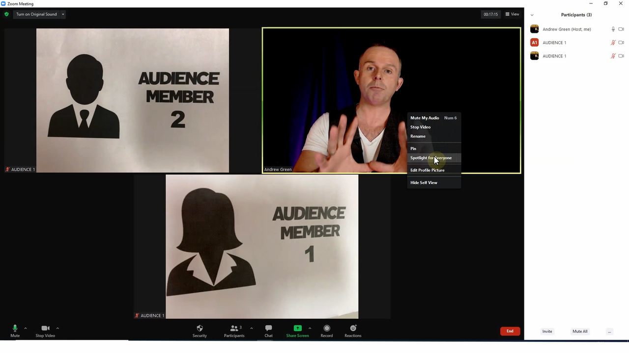Open the Chat panel
The width and height of the screenshot is (629, 353).
pyautogui.click(x=268, y=328)
